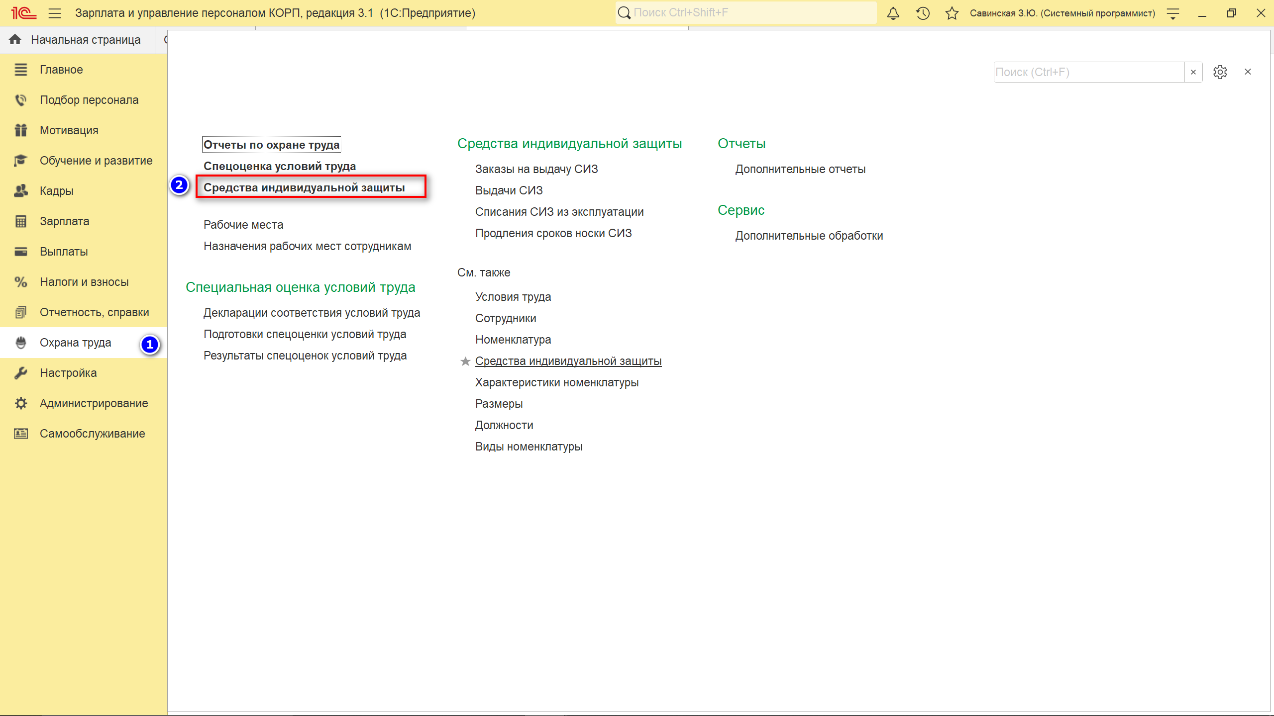1274x716 pixels.
Task: Open Рабочие места link
Action: (x=243, y=225)
